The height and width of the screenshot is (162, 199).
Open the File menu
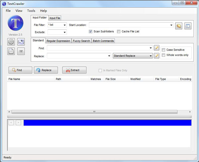pyautogui.click(x=8, y=11)
